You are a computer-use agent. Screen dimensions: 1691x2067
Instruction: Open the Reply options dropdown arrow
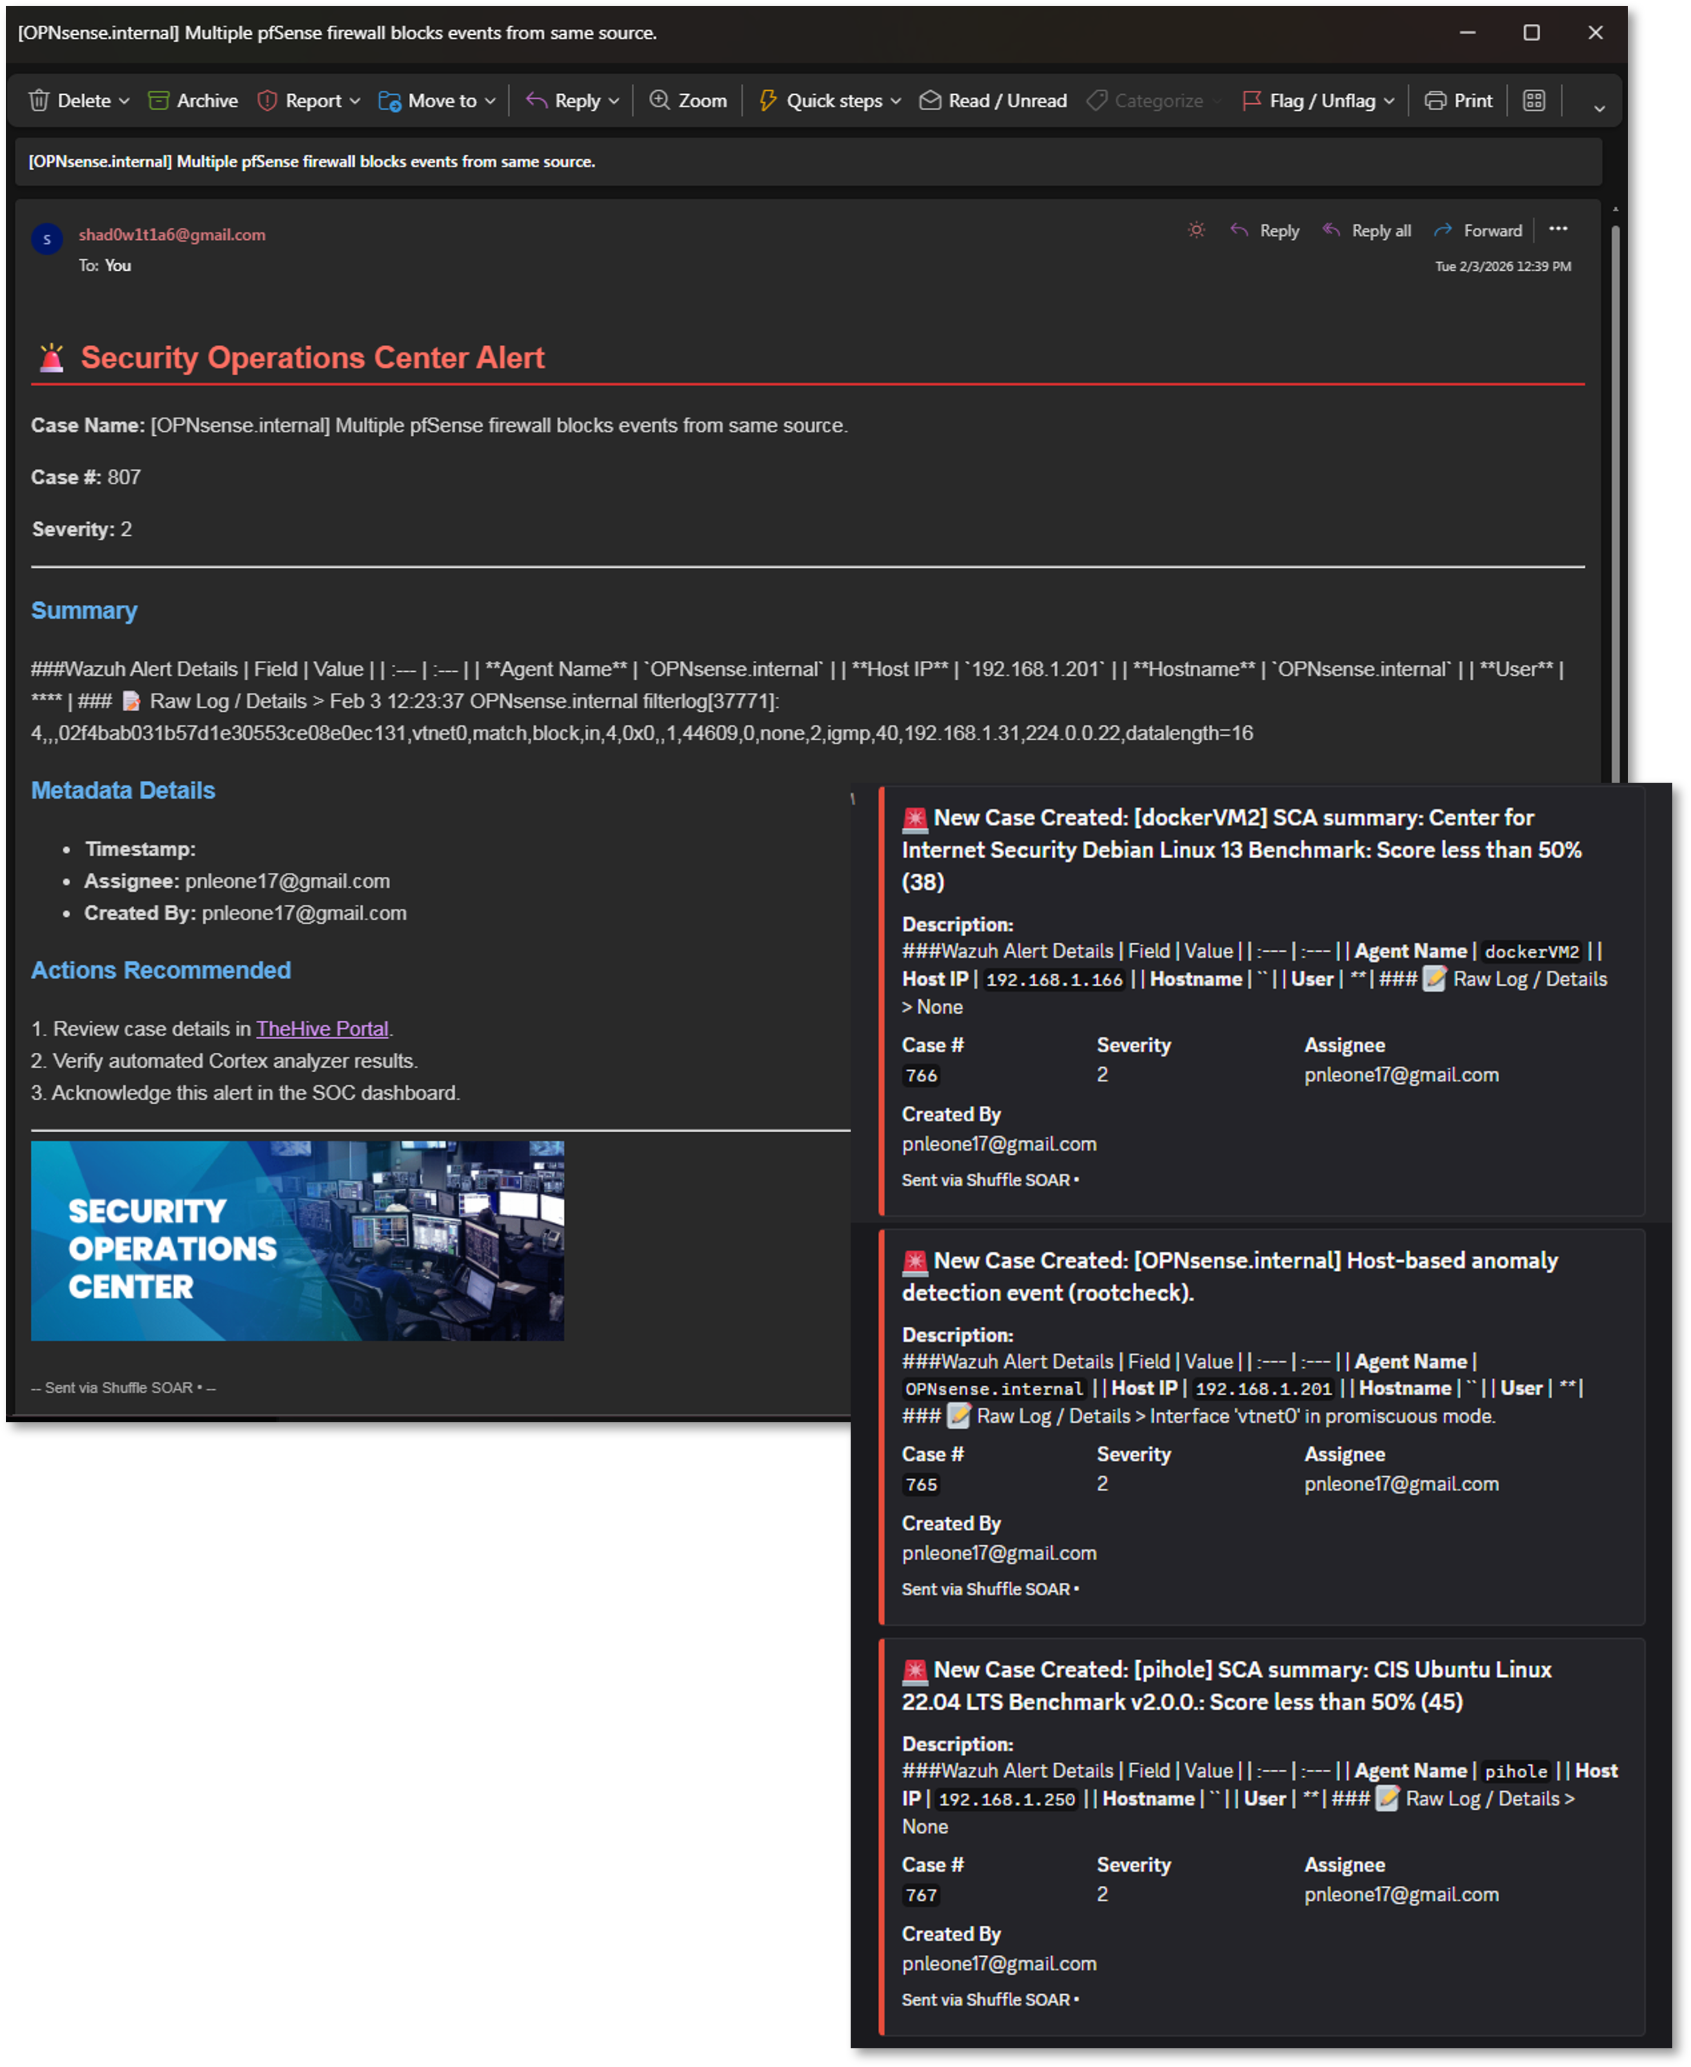click(614, 101)
